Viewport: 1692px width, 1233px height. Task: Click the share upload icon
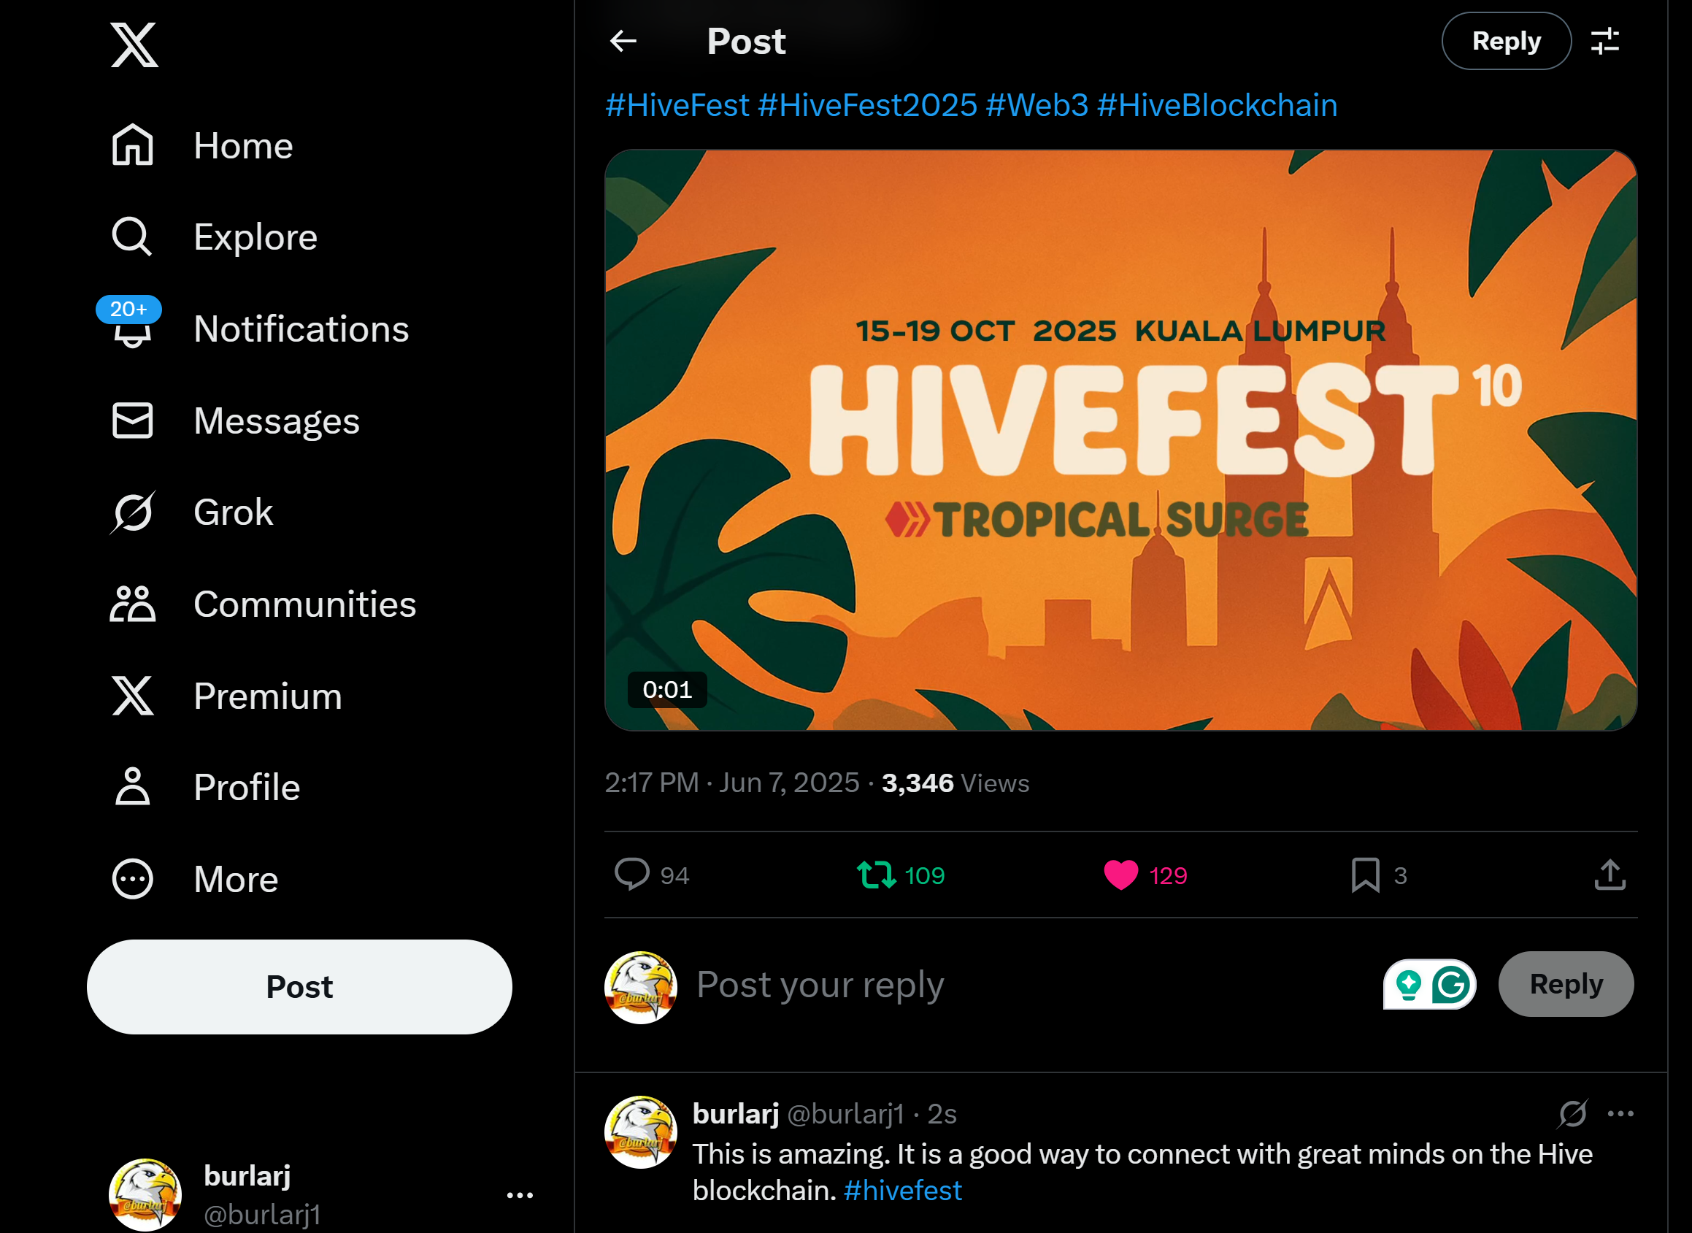tap(1610, 875)
